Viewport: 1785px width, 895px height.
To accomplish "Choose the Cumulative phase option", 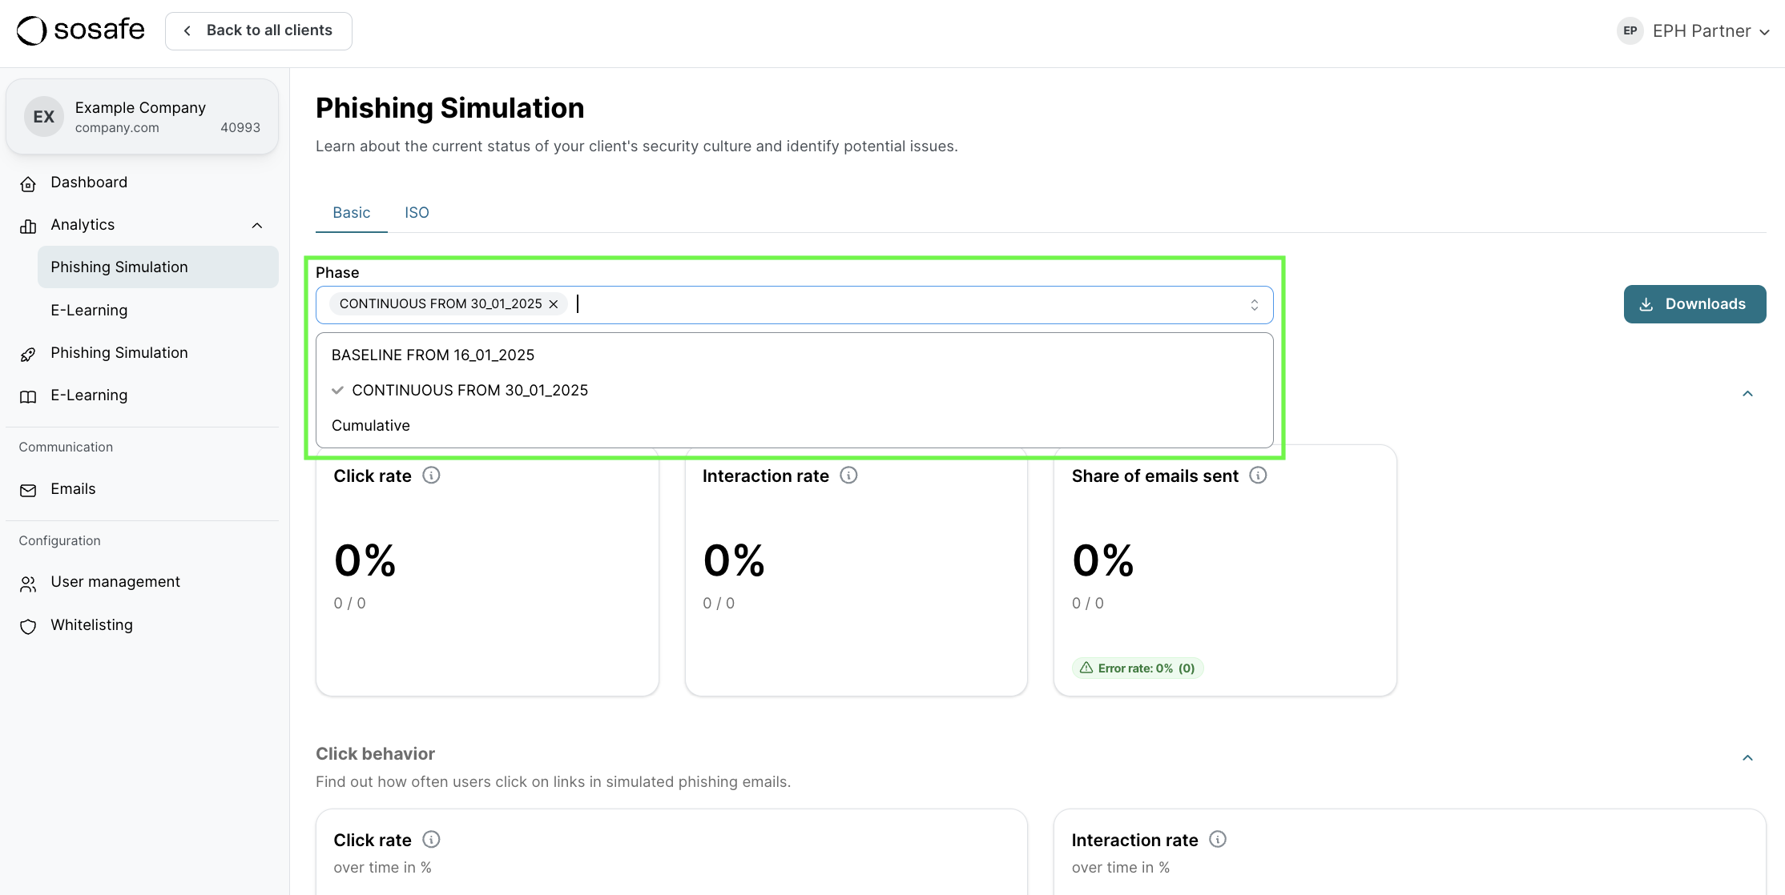I will tap(370, 425).
